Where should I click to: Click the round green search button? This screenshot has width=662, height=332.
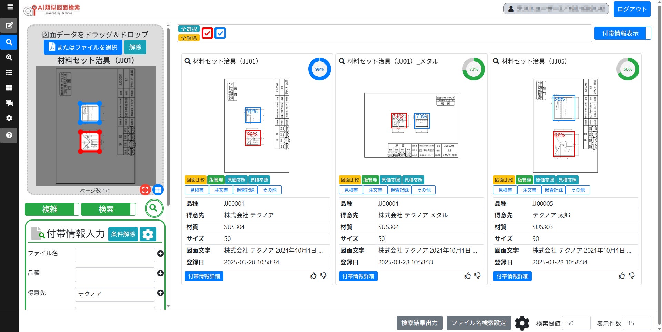154,208
